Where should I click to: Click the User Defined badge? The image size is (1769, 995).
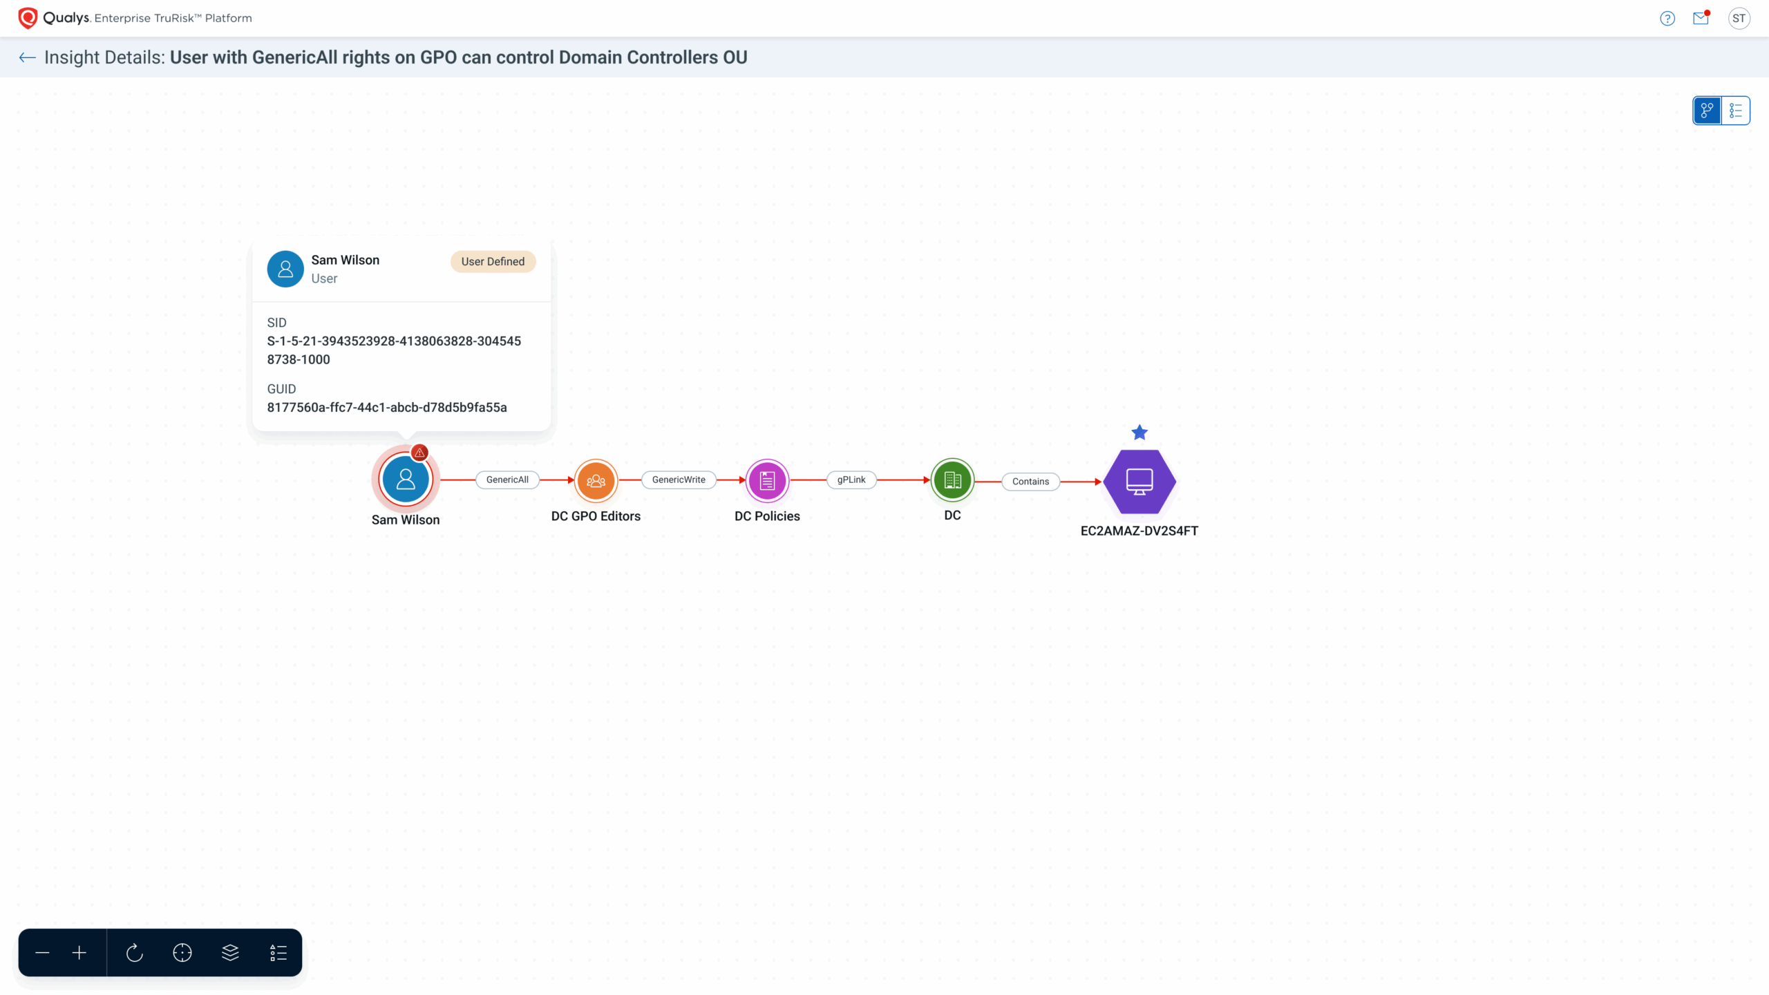point(493,261)
